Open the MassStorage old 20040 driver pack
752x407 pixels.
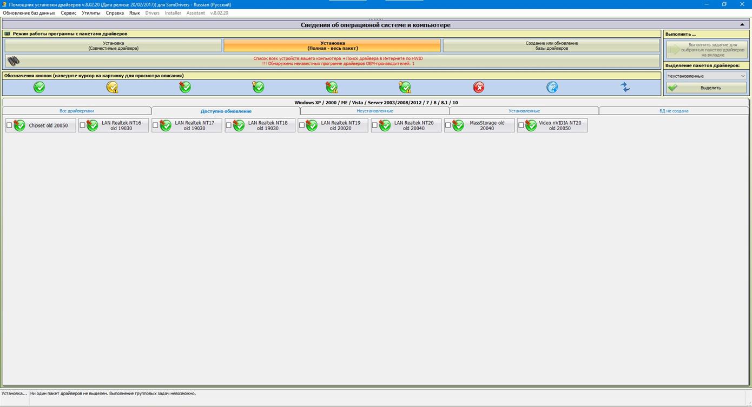pyautogui.click(x=479, y=125)
